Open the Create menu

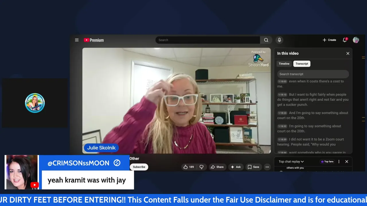[329, 40]
